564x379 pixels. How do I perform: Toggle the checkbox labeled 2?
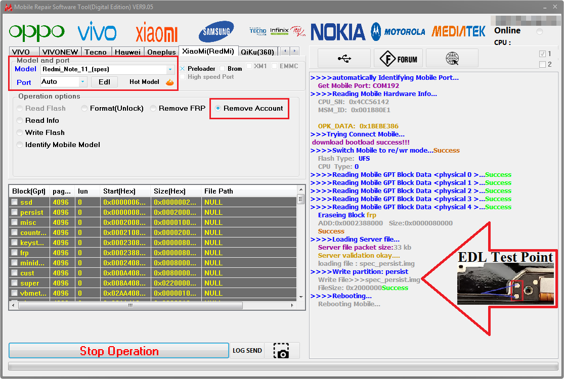[x=542, y=64]
